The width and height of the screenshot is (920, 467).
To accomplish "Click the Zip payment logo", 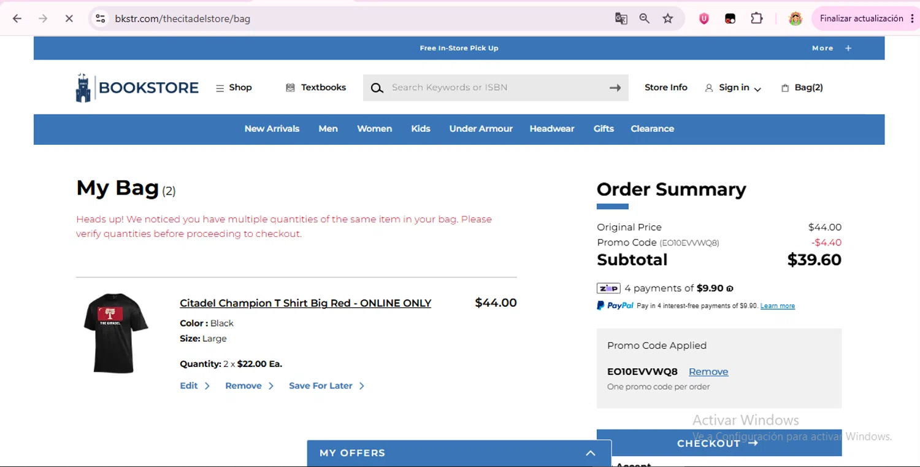I will pos(608,288).
